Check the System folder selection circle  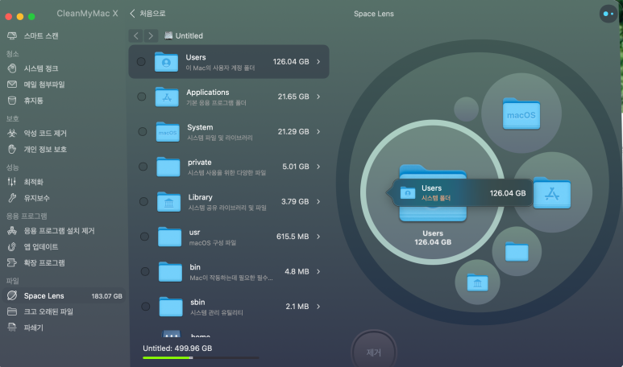pos(142,131)
